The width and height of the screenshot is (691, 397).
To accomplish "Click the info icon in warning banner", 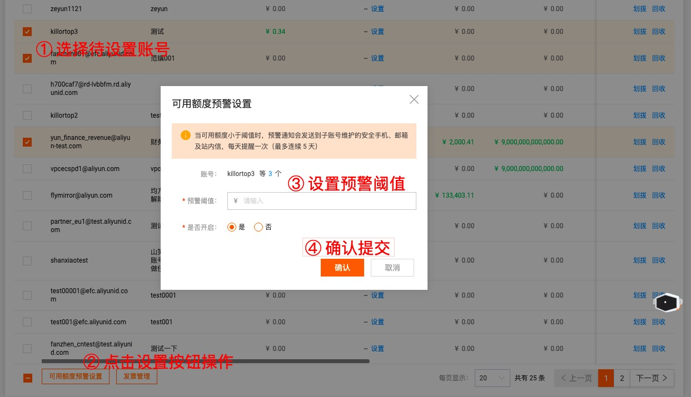I will pyautogui.click(x=185, y=135).
